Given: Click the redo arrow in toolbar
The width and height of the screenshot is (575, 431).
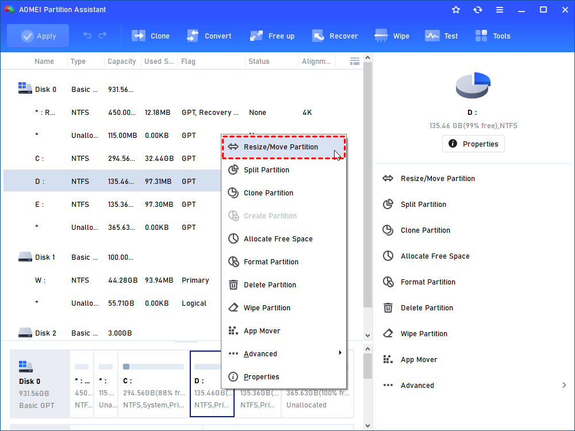Looking at the screenshot, I should click(103, 35).
